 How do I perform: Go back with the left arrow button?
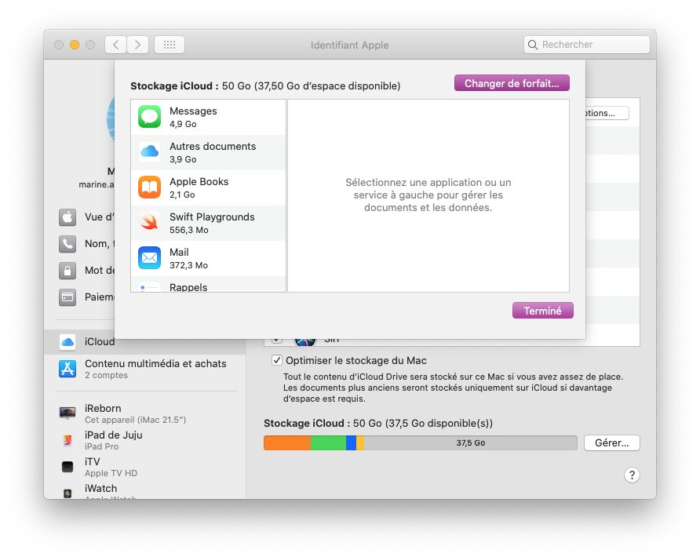click(115, 45)
